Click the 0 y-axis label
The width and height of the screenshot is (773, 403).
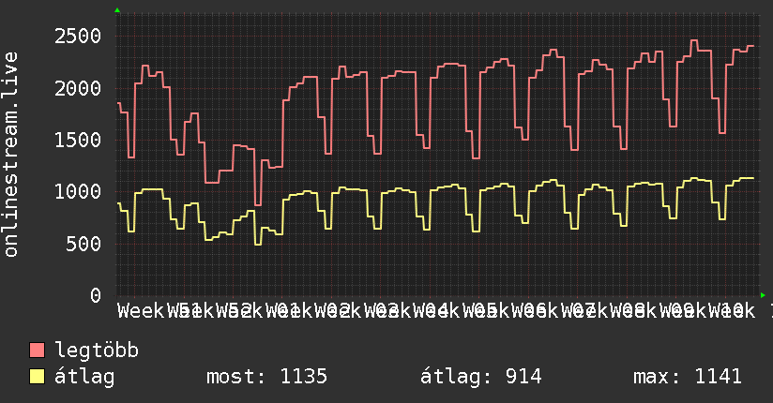tap(96, 295)
